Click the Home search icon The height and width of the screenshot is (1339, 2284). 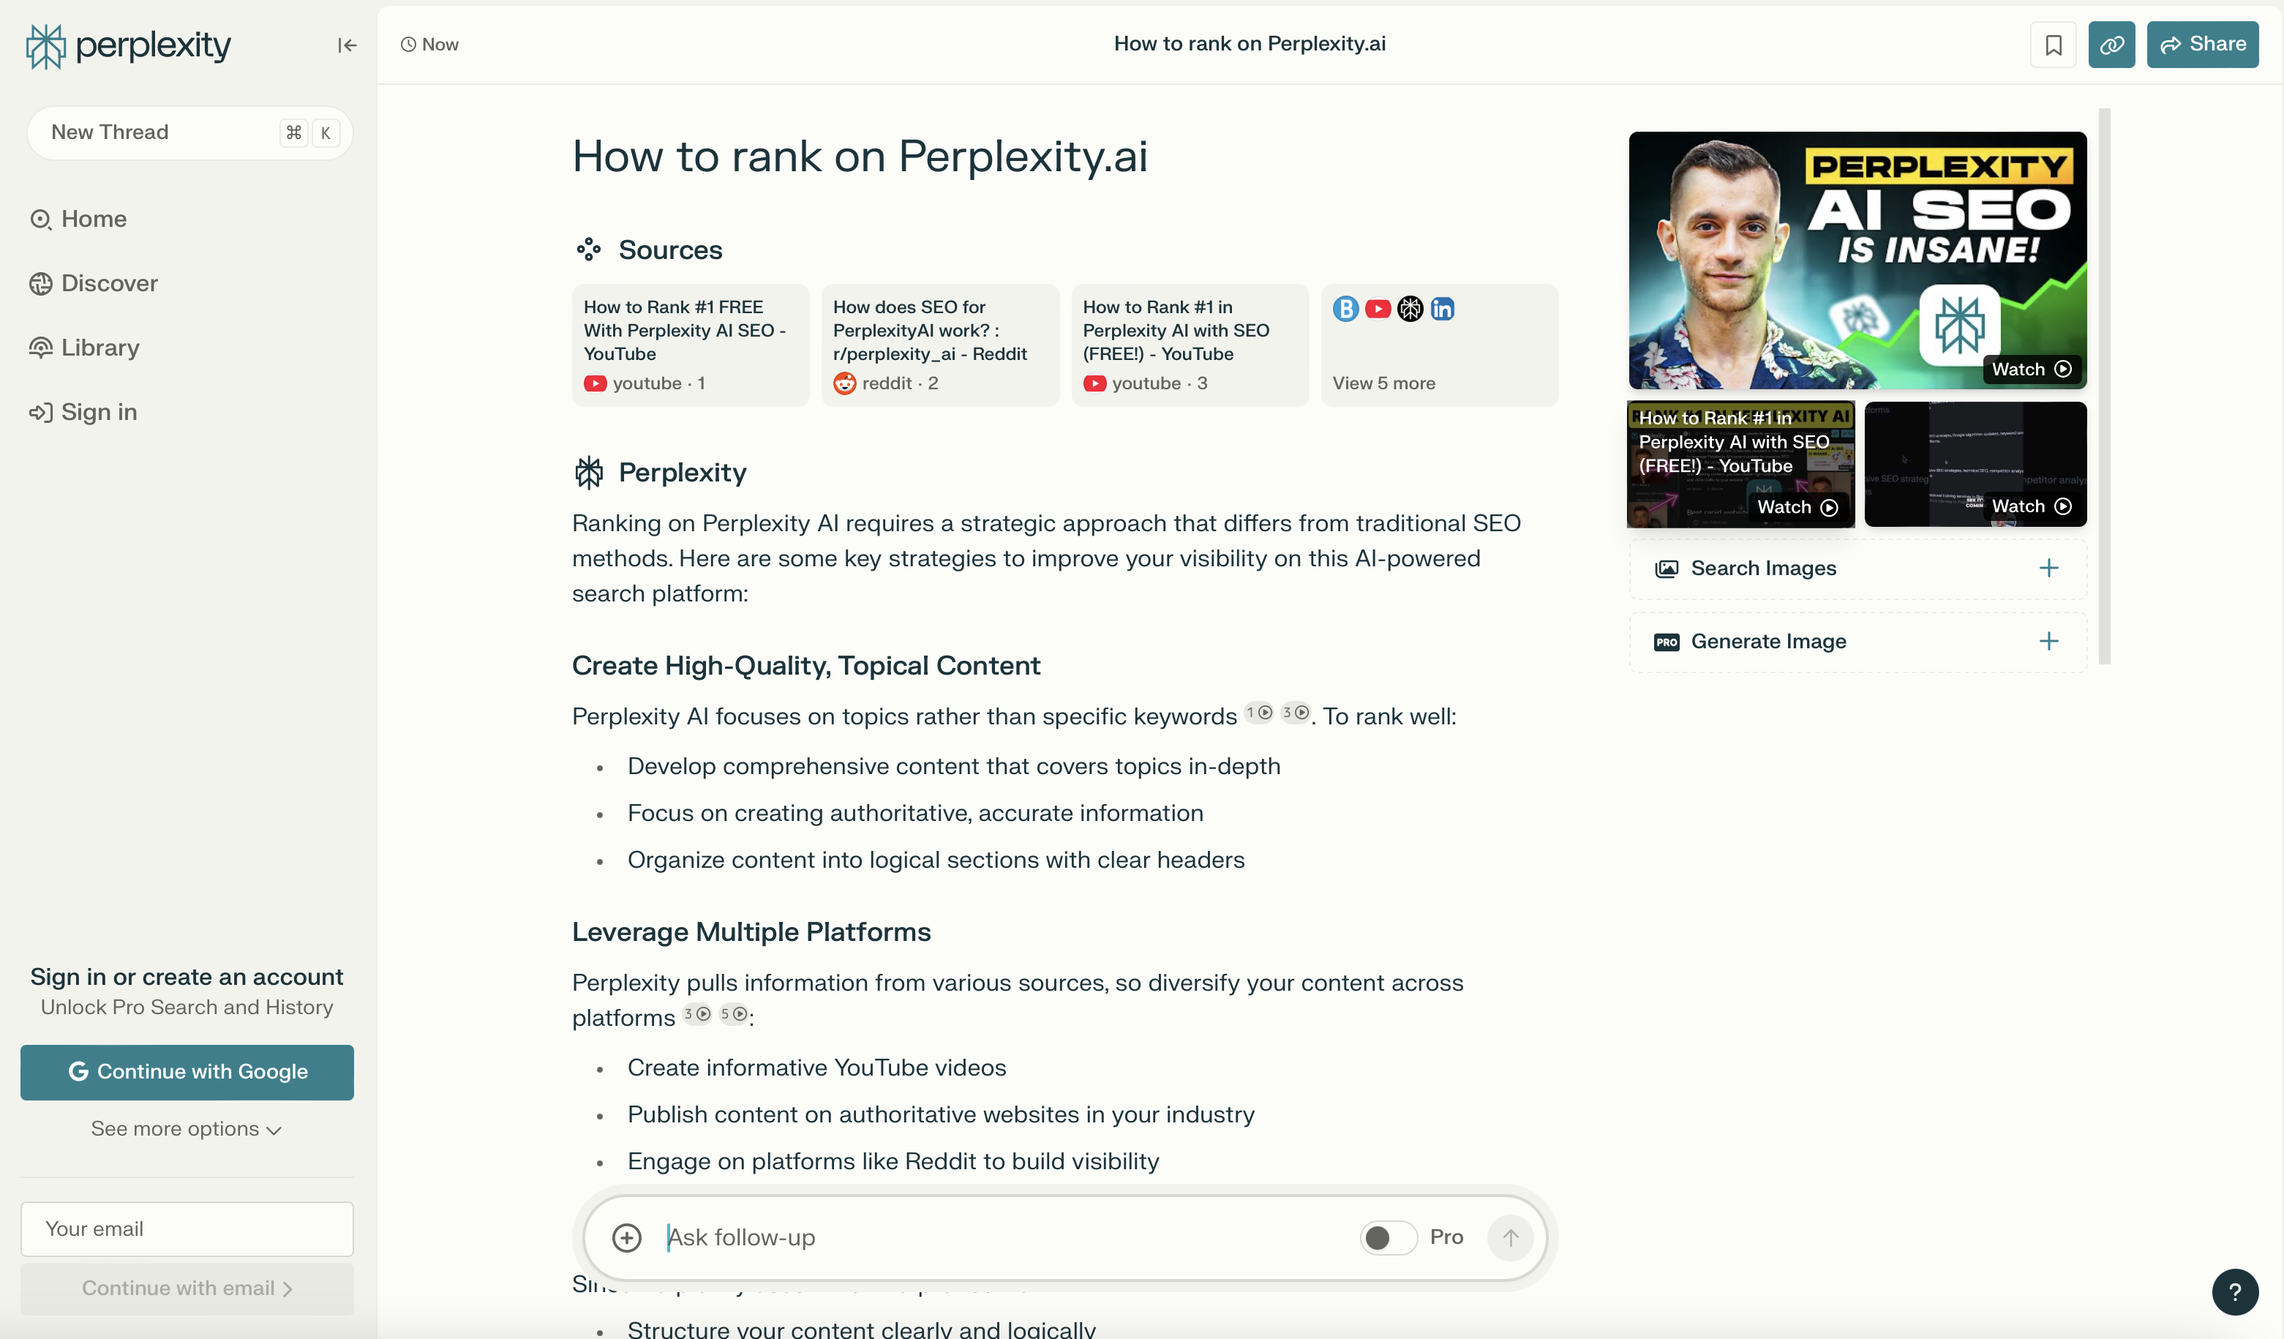(41, 220)
